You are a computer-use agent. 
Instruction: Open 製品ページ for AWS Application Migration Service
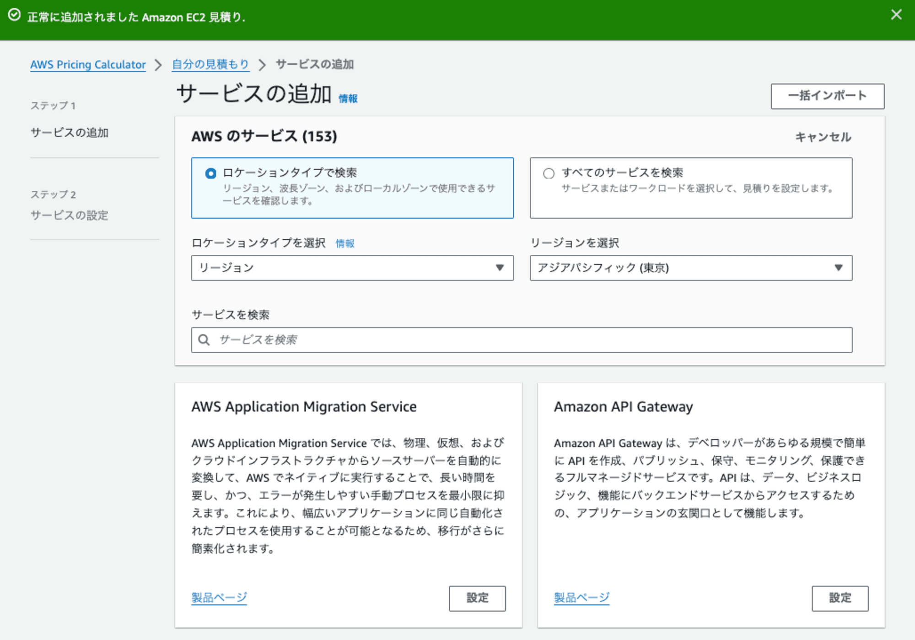click(x=219, y=597)
